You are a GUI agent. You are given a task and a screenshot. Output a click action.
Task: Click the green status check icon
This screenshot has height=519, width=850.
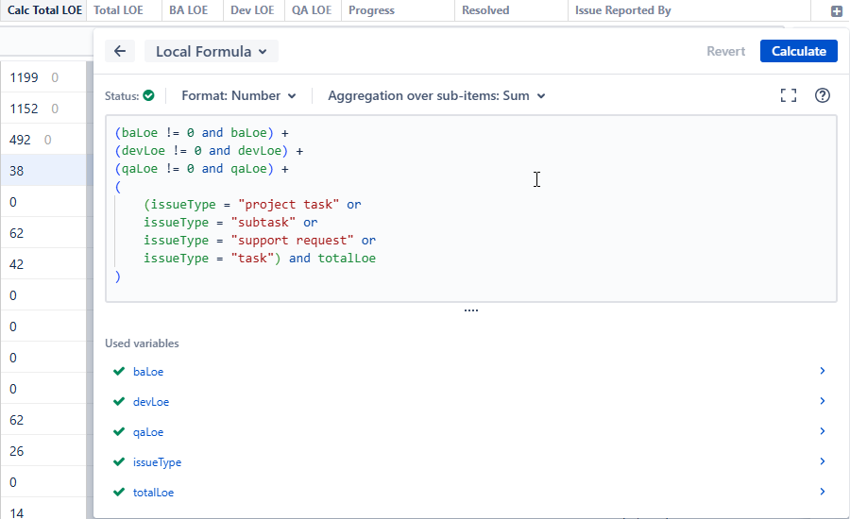point(148,95)
